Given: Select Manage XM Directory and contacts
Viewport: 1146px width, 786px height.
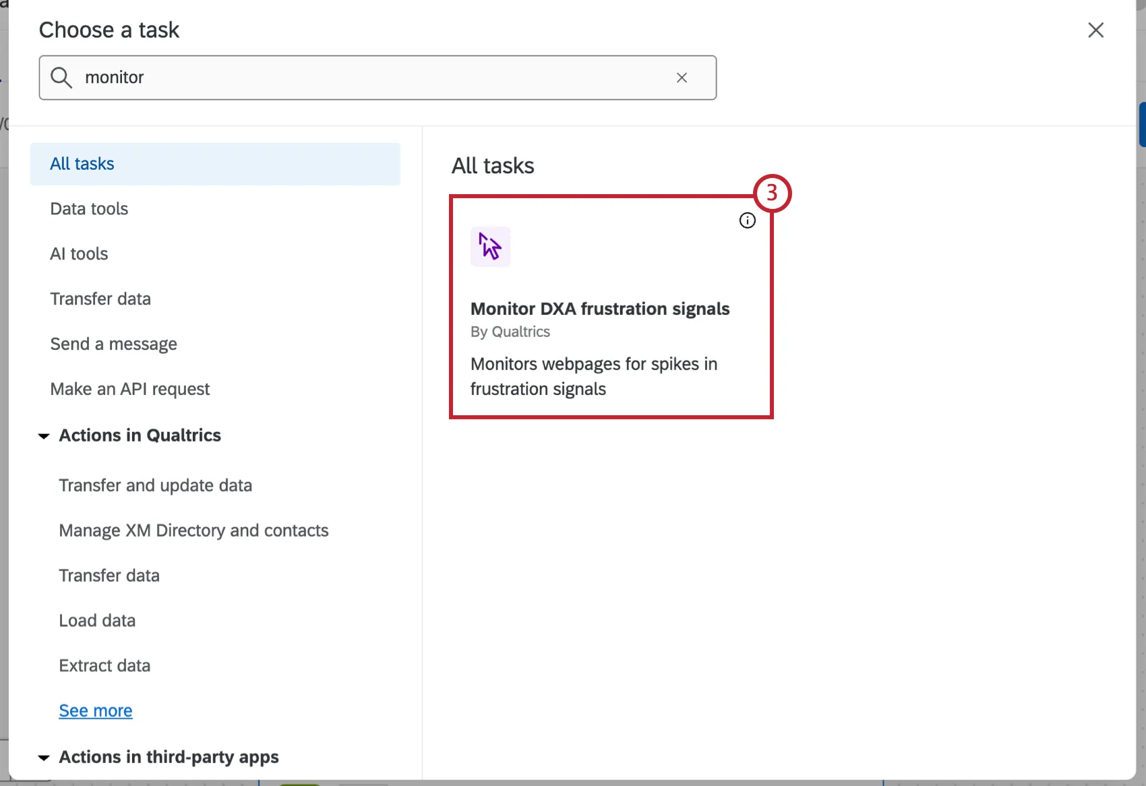Looking at the screenshot, I should pos(193,531).
